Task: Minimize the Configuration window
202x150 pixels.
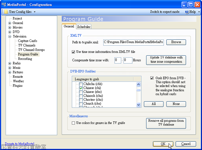Action: pos(184,5)
